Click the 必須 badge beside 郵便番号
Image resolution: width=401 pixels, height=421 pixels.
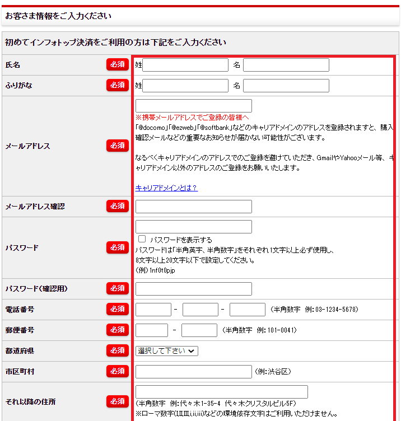point(118,330)
